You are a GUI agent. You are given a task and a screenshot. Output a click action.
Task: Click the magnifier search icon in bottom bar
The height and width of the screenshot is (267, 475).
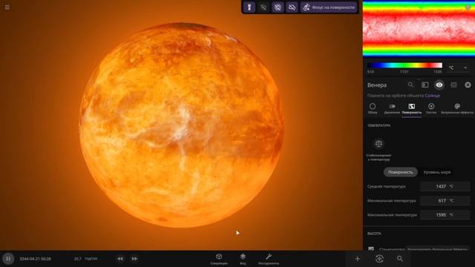(400, 259)
